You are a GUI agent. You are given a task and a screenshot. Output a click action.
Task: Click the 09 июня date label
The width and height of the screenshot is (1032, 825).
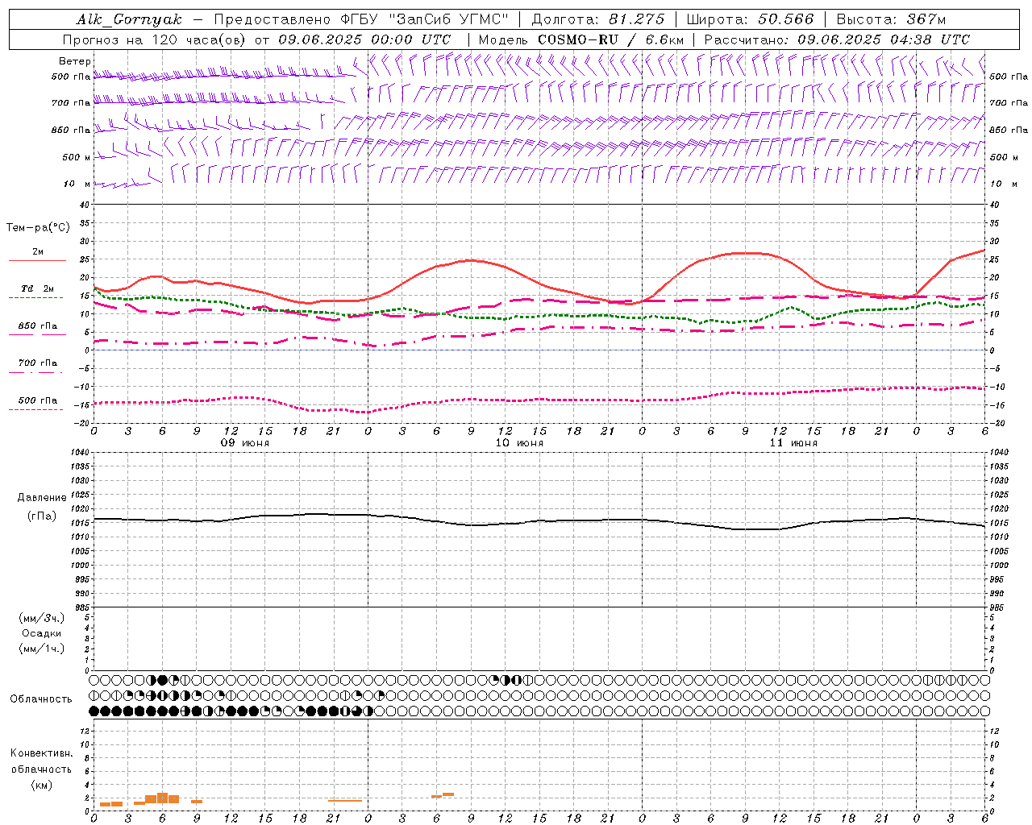(245, 443)
